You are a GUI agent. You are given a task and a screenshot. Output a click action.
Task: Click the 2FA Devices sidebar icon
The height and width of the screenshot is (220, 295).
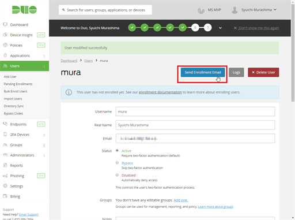(5, 135)
